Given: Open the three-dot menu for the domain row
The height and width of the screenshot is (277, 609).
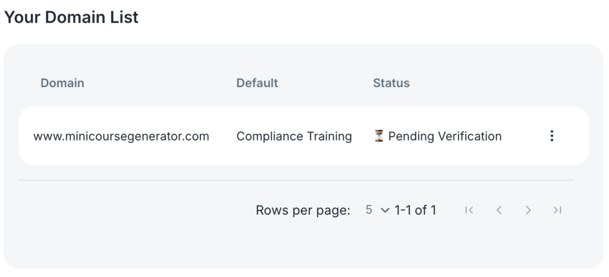Looking at the screenshot, I should coord(552,136).
